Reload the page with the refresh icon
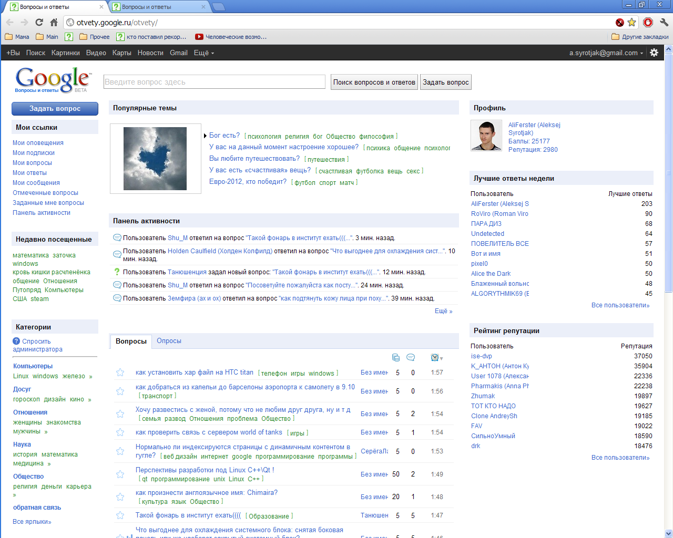This screenshot has width=673, height=538. tap(39, 22)
